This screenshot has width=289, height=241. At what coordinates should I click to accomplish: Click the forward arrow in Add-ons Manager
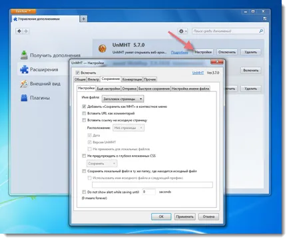pyautogui.click(x=26, y=31)
